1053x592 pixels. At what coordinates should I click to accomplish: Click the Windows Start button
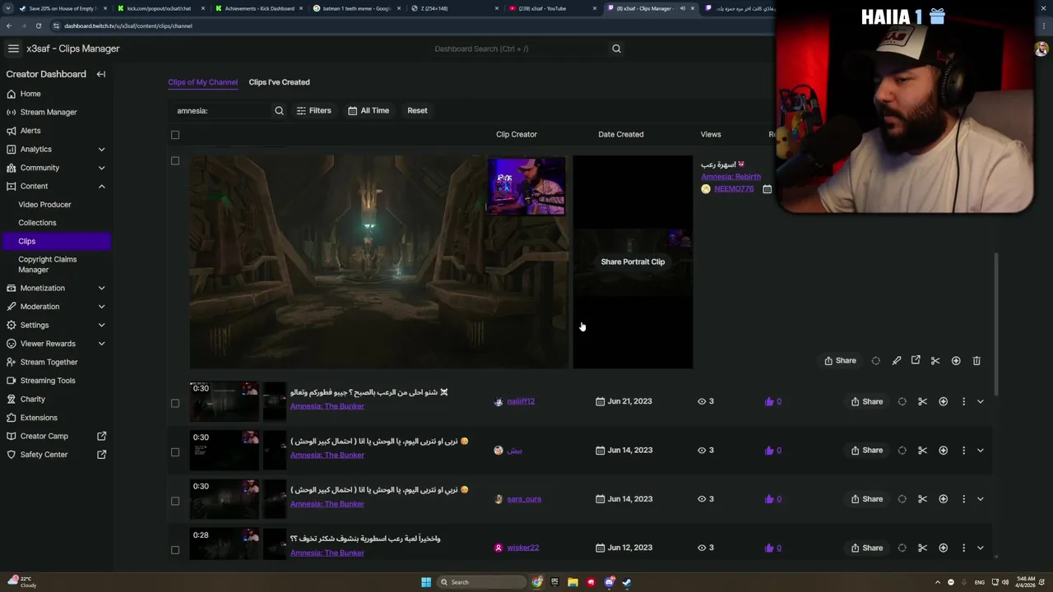[x=426, y=582]
